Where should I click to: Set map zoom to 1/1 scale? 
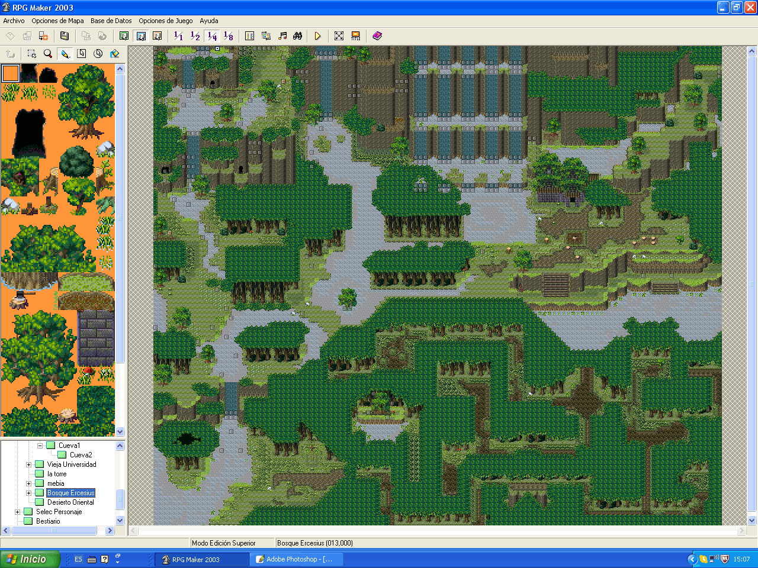point(178,36)
